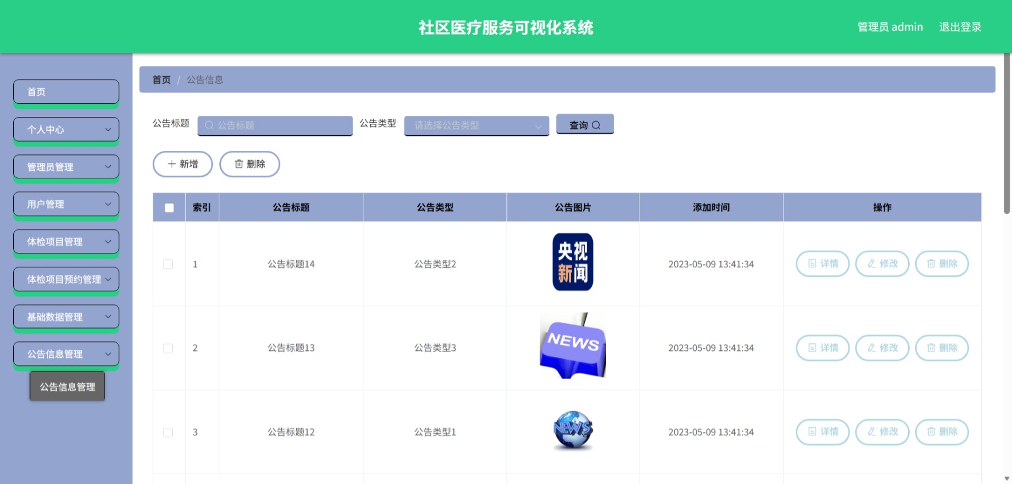Image resolution: width=1012 pixels, height=484 pixels.
Task: Click the 公告图片 column header
Action: tap(573, 208)
